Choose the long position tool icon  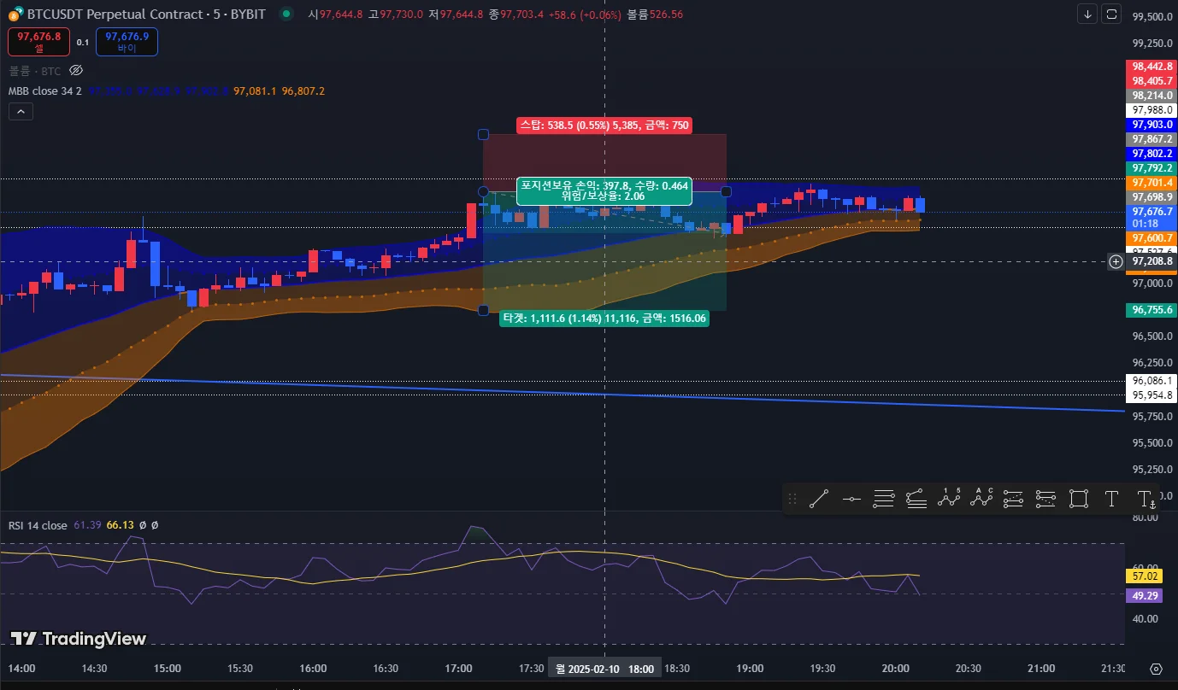point(1014,500)
